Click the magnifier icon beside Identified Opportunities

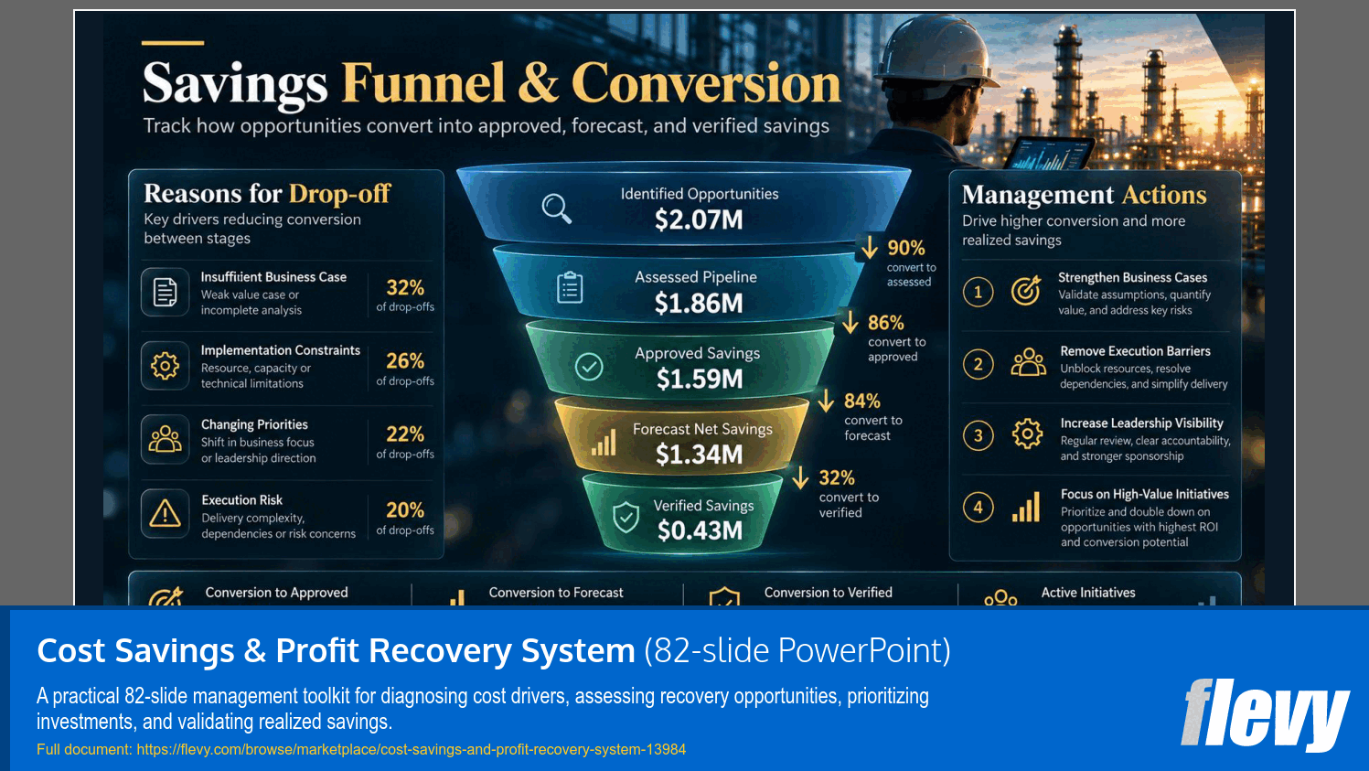click(x=557, y=209)
